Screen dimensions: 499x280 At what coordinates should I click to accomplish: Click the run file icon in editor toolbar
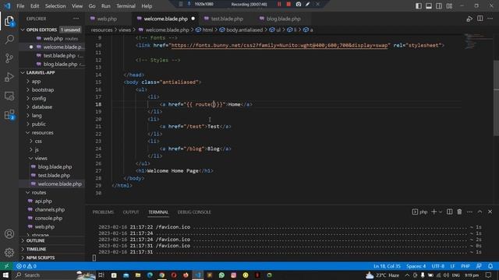coord(469,19)
